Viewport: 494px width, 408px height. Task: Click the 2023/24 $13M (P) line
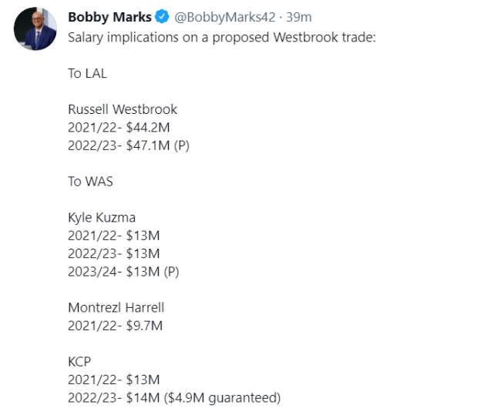pos(123,271)
